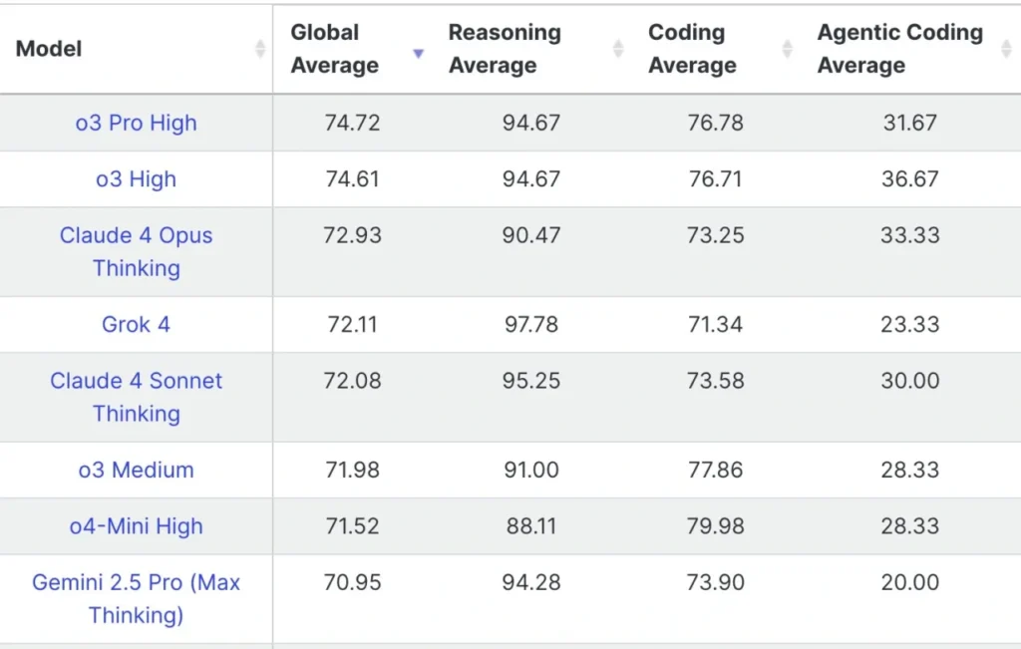Click the Reasoning Average column header
This screenshot has height=649, width=1021.
[x=505, y=49]
